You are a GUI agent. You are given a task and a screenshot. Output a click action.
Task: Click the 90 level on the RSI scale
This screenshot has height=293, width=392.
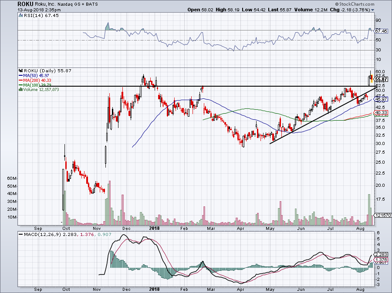(378, 20)
